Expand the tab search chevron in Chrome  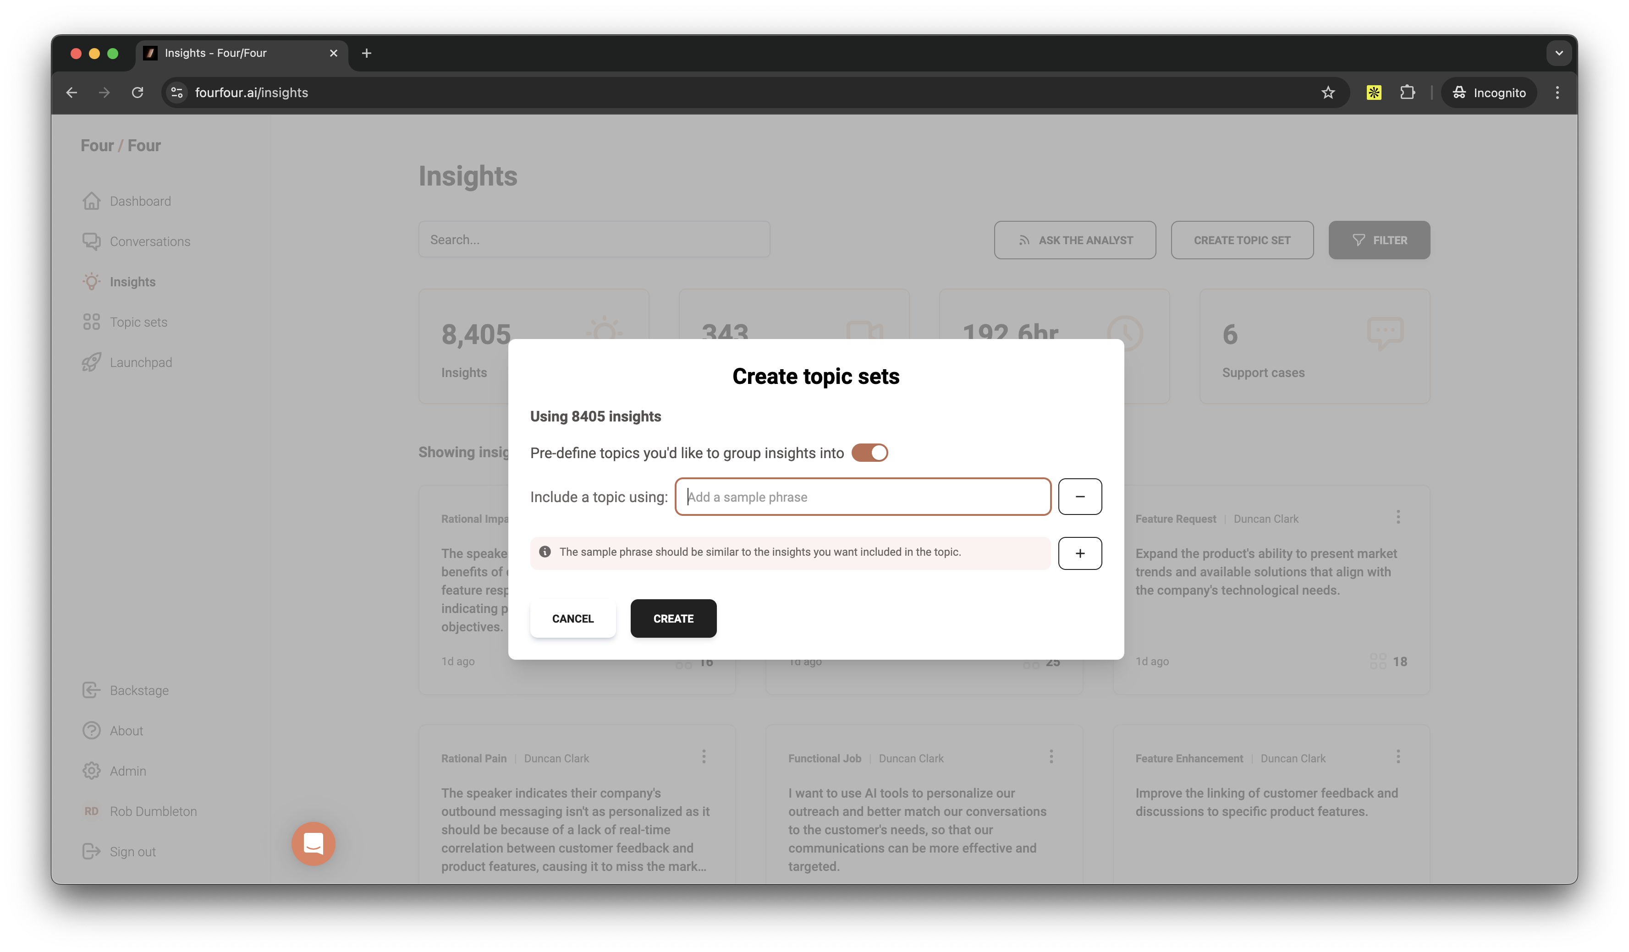click(x=1558, y=53)
